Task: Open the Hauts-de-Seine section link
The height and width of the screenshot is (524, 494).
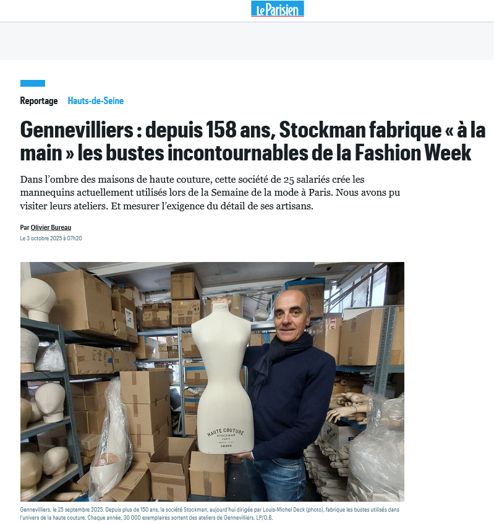Action: pos(95,100)
